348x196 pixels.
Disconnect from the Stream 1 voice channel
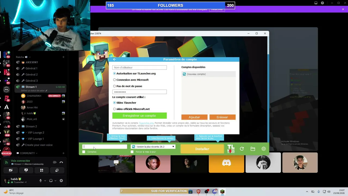(61, 162)
